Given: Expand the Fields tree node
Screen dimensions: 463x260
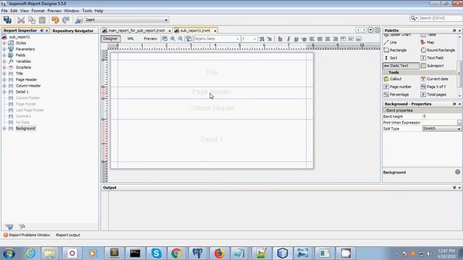Looking at the screenshot, I should [x=4, y=55].
